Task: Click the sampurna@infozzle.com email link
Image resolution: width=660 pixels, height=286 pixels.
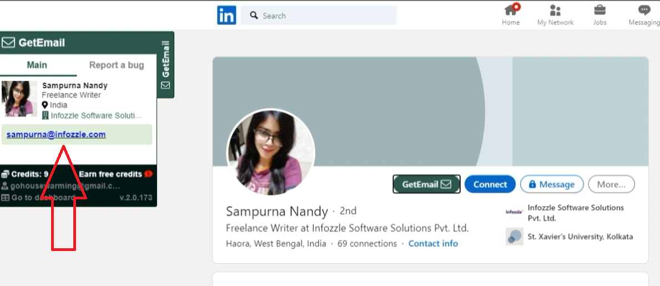Action: pyautogui.click(x=56, y=134)
